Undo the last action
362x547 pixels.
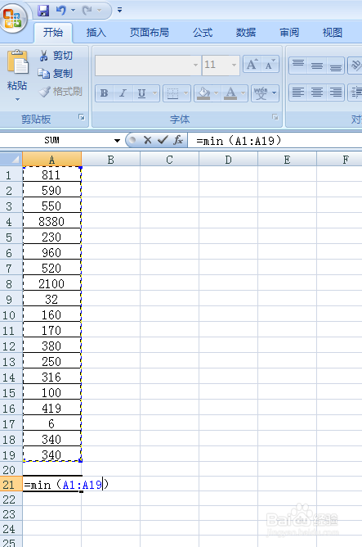click(60, 11)
